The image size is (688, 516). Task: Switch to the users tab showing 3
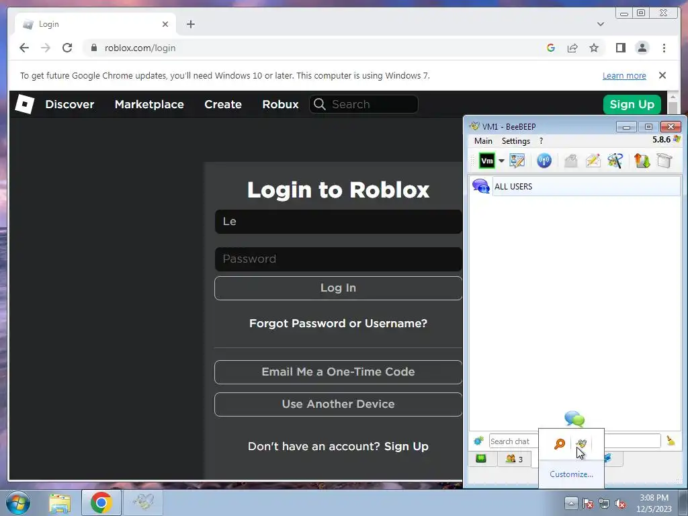coord(514,459)
